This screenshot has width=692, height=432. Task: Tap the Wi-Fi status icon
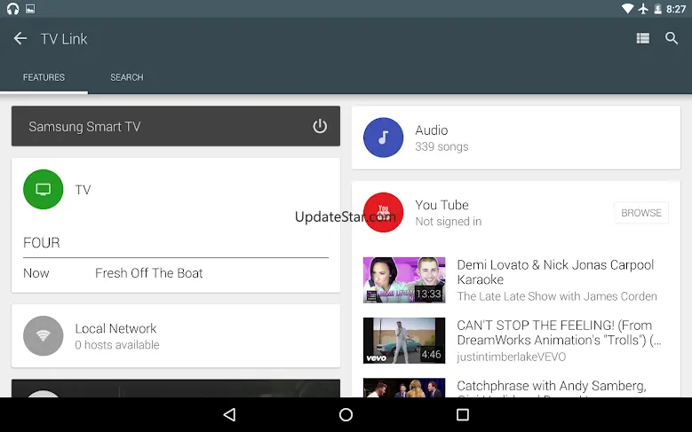[627, 9]
